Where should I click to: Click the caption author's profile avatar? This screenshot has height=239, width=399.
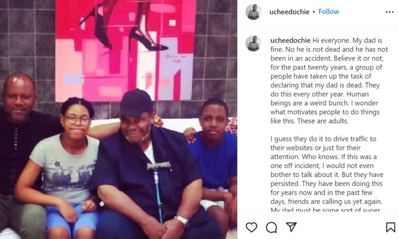point(253,44)
